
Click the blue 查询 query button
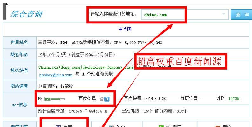[x=242, y=15]
